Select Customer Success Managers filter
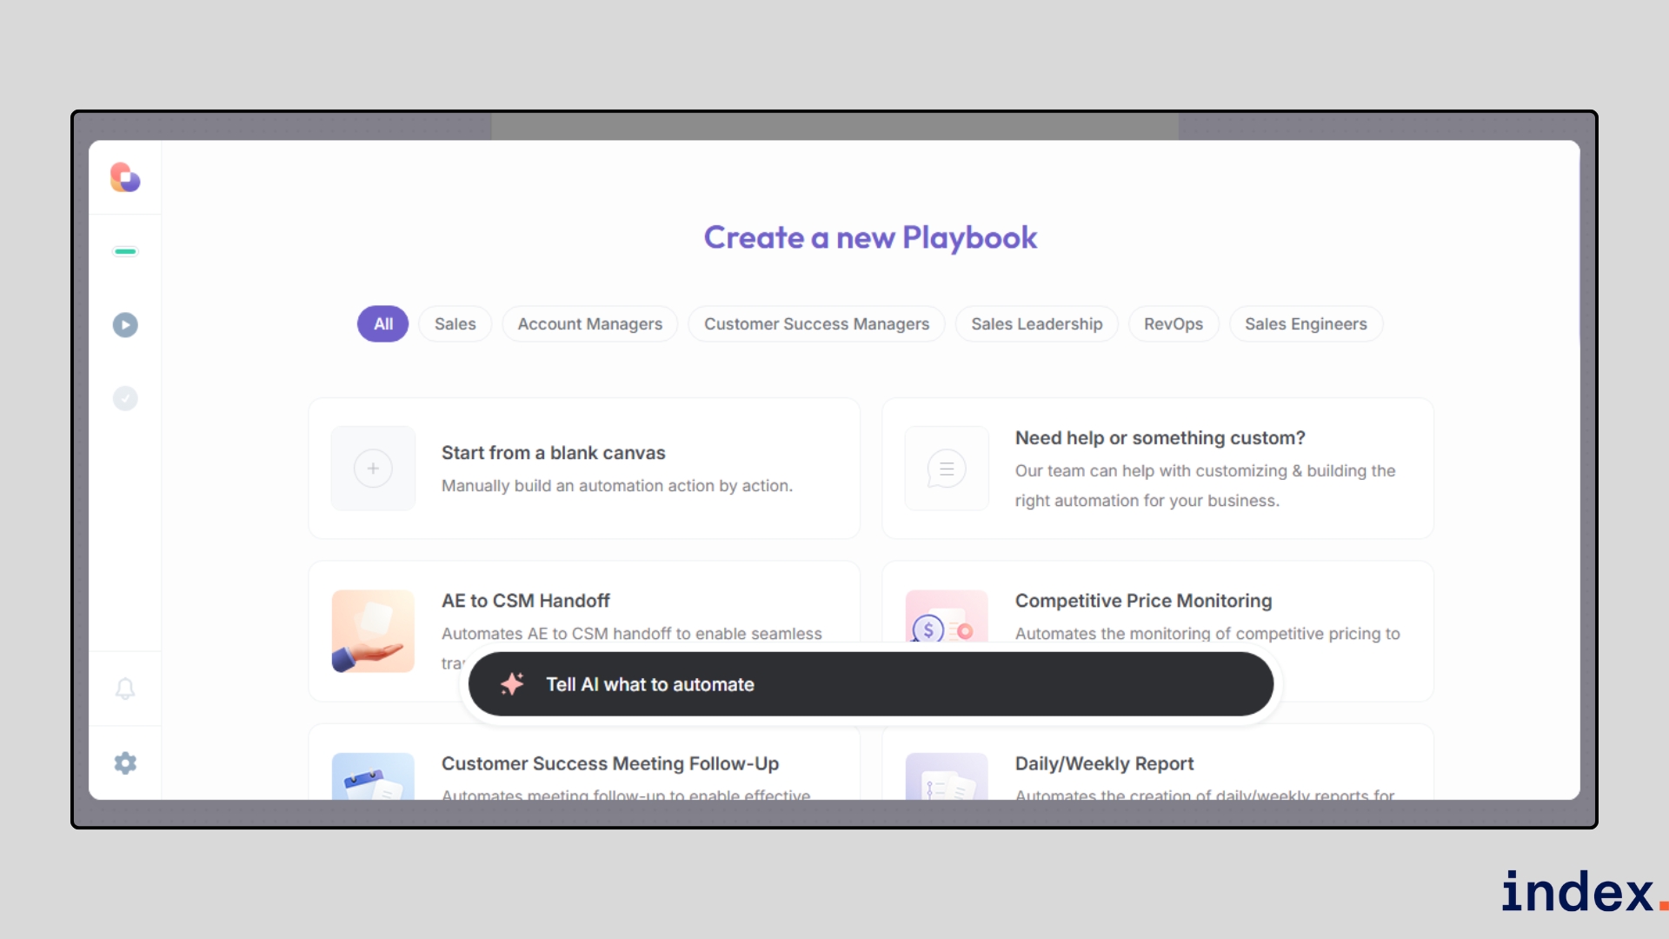The width and height of the screenshot is (1669, 939). (x=816, y=324)
